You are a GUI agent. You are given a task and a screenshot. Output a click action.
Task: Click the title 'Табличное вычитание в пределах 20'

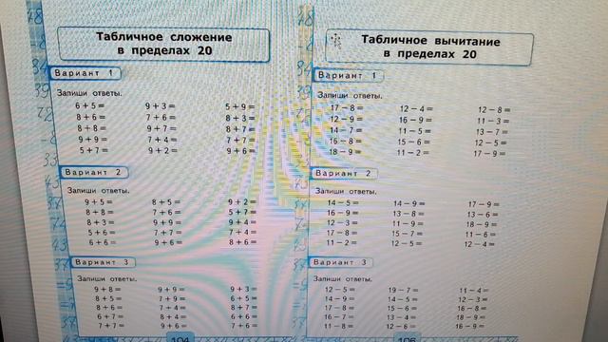tap(430, 47)
